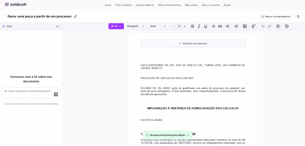Click the 'nos termos abaixo.' line
Viewport: 305px width, 146px height.
point(152,120)
